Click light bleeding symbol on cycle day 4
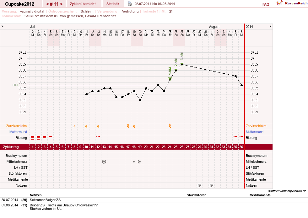The width and height of the screenshot is (308, 218). (x=51, y=136)
